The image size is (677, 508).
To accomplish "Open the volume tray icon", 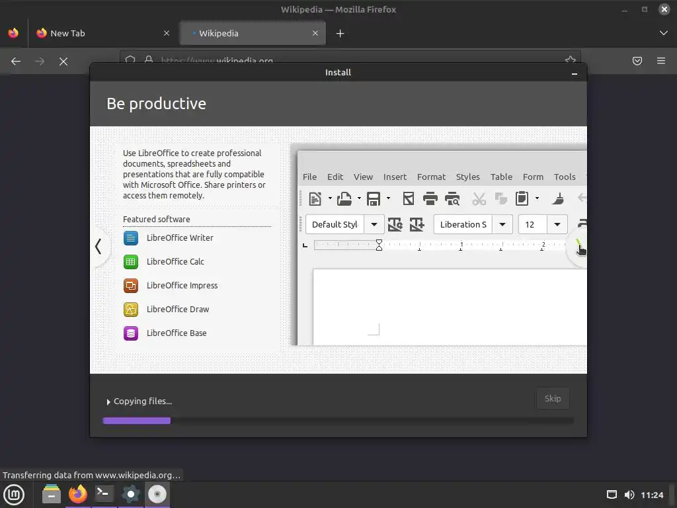I will click(629, 495).
